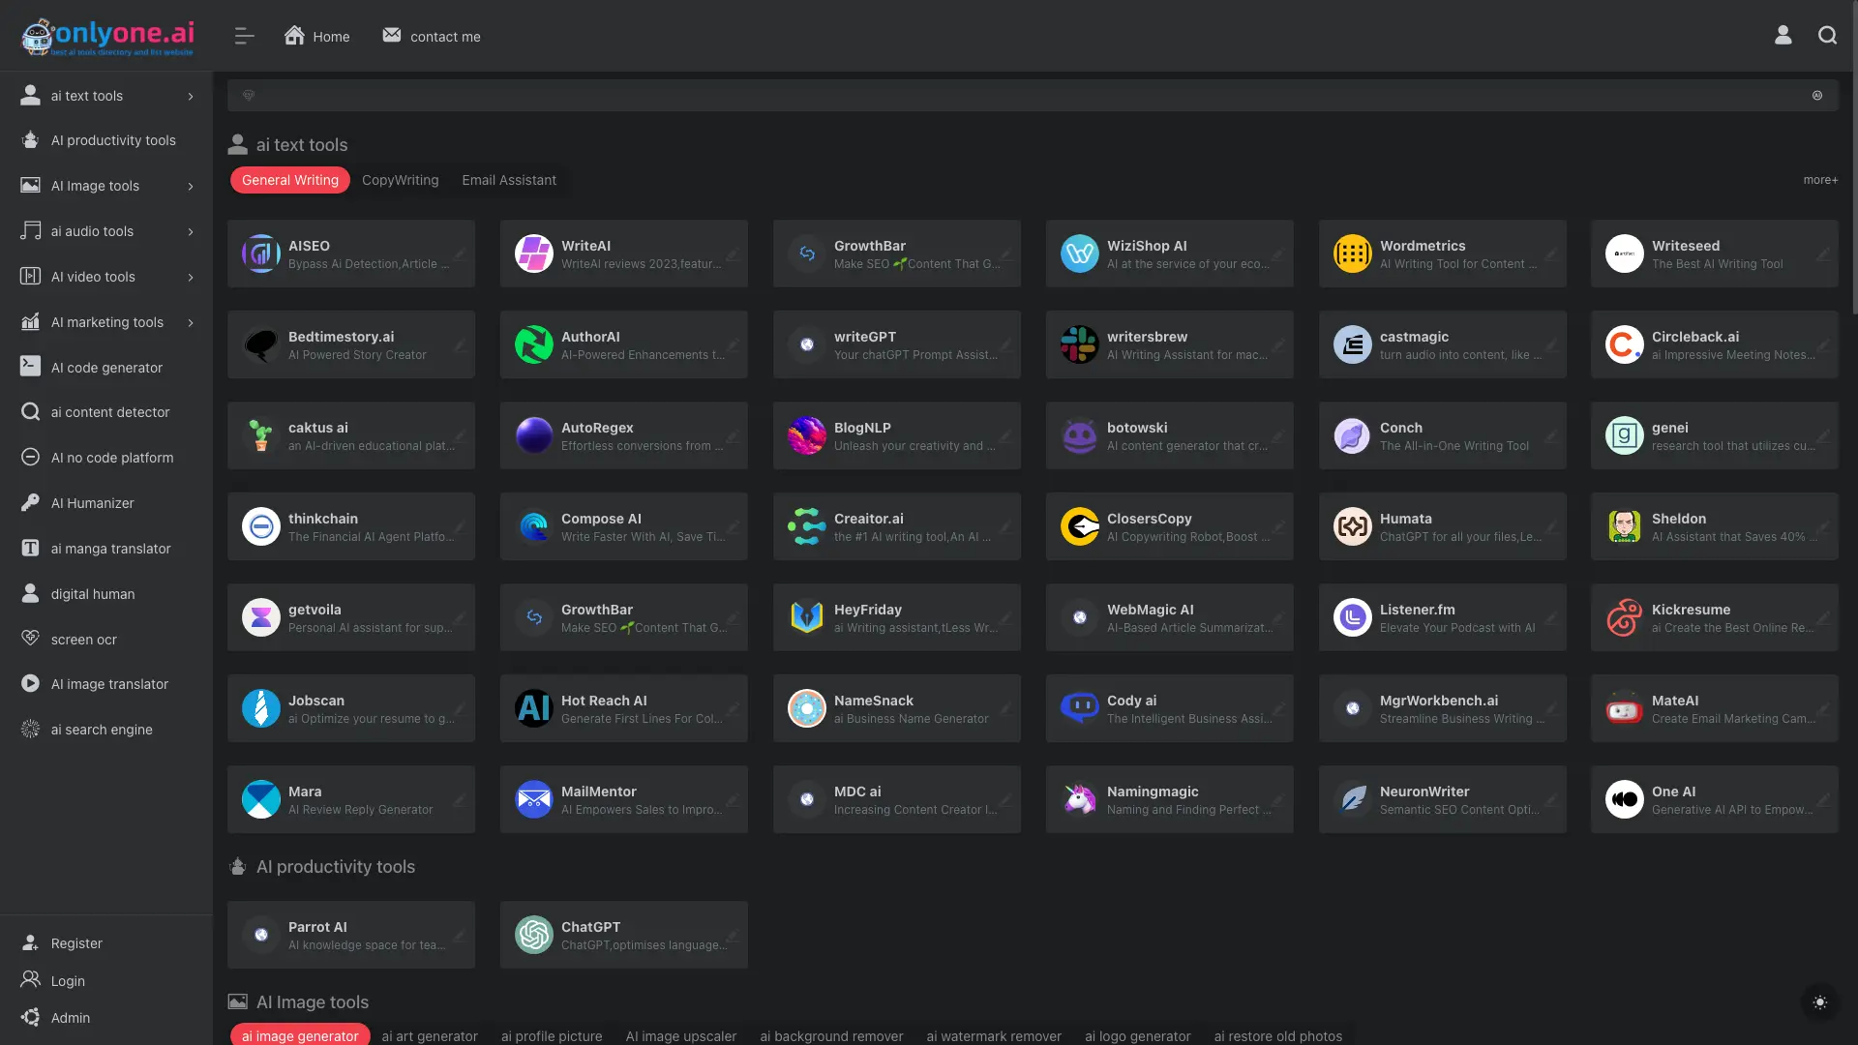Screen dimensions: 1858x1045
Task: Select the General Writing tab
Action: 290,180
